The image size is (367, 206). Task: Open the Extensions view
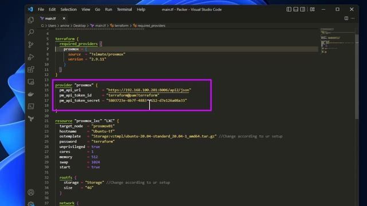coord(30,69)
